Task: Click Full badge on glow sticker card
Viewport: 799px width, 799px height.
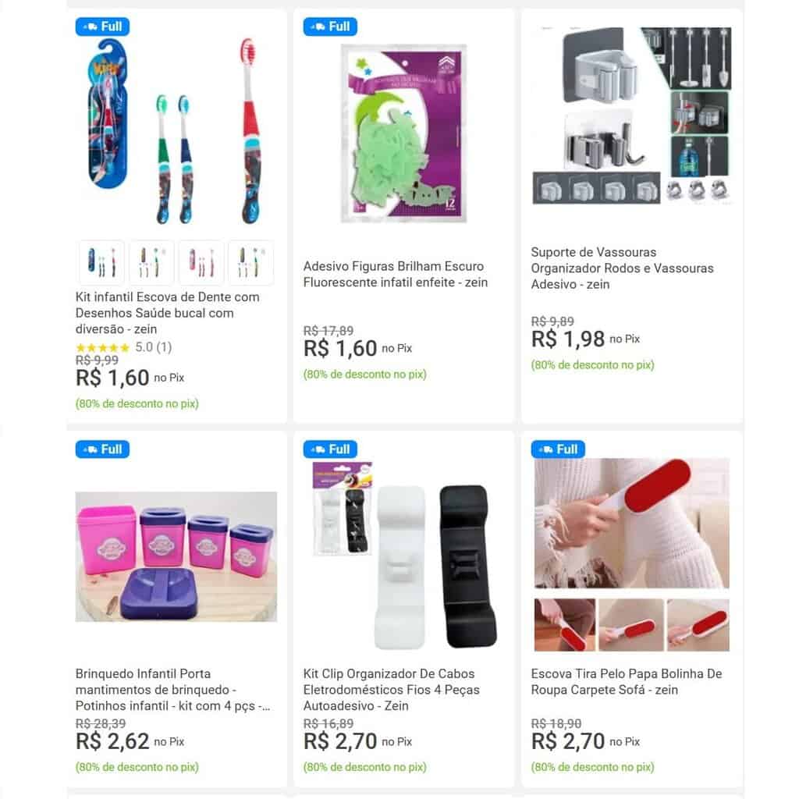Action: [x=330, y=27]
